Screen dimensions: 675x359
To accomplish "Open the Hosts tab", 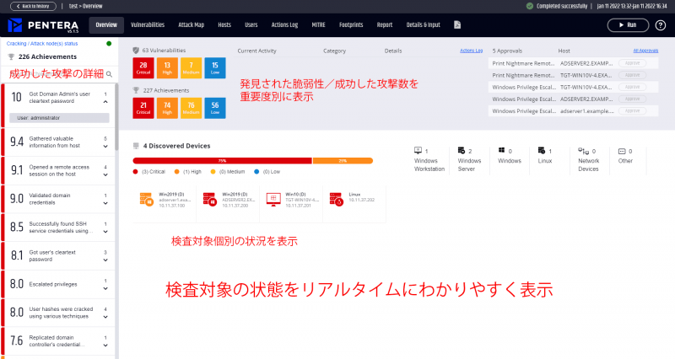I will (x=224, y=25).
